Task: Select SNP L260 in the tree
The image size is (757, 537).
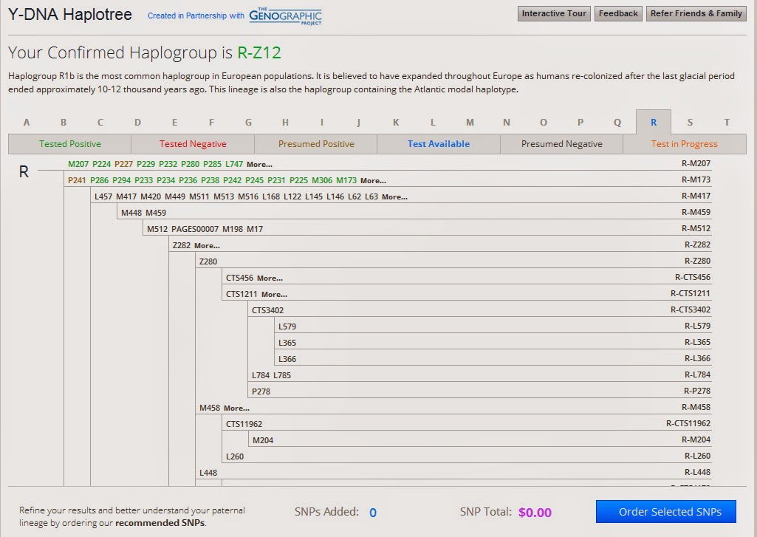Action: [x=235, y=456]
